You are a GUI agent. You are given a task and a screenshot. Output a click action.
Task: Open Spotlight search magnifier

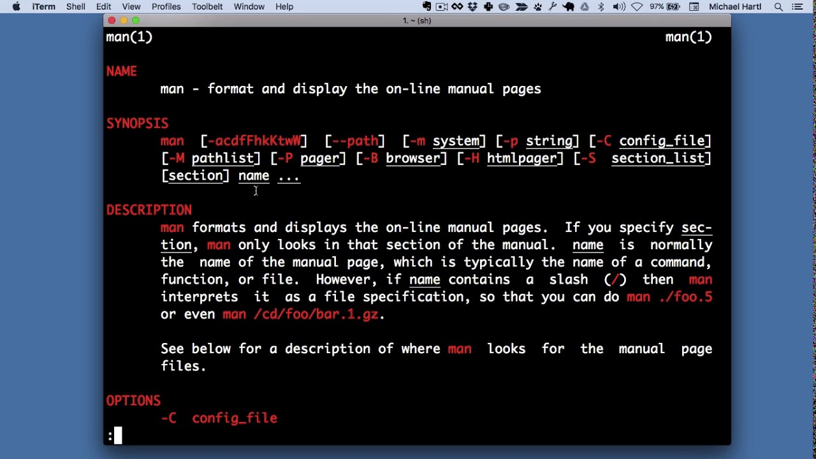(778, 6)
